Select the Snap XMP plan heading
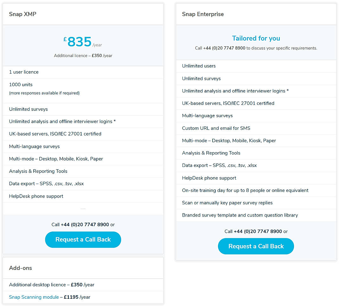This screenshot has width=339, height=306. tap(22, 14)
